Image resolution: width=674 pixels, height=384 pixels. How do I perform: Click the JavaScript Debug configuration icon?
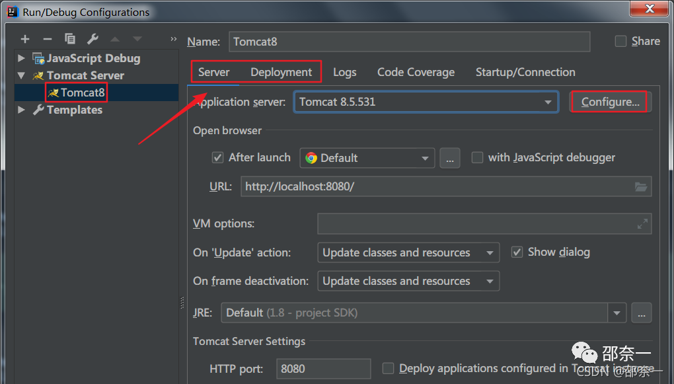coord(39,58)
